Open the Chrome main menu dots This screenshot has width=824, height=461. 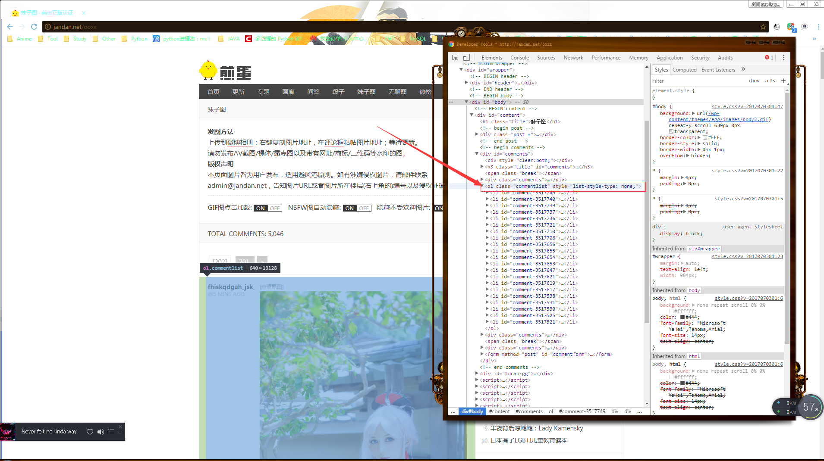coord(818,27)
